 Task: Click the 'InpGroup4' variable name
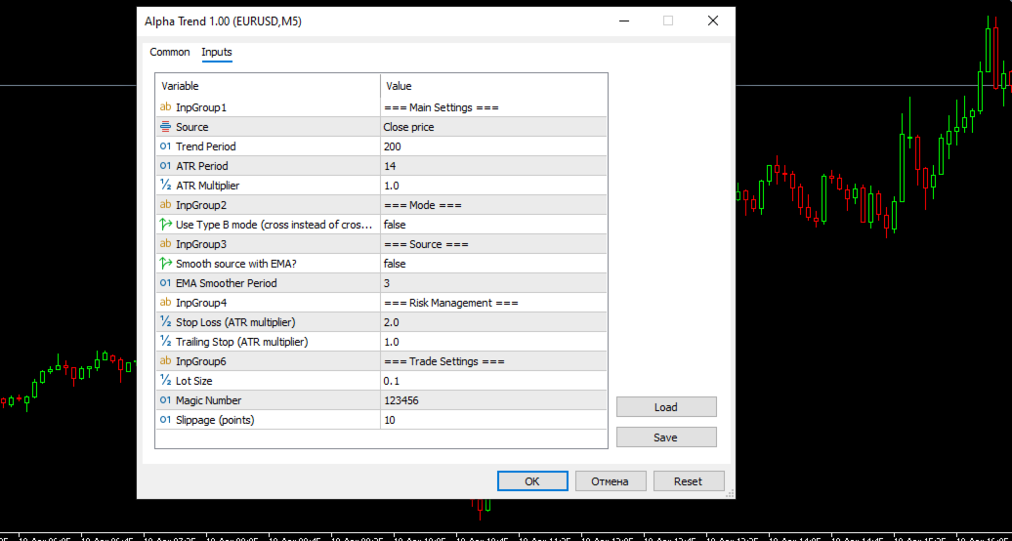(x=200, y=303)
